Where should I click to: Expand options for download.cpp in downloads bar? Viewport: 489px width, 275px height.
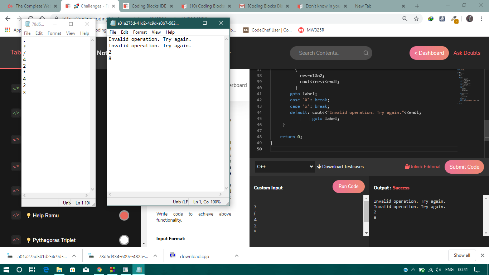pyautogui.click(x=237, y=256)
